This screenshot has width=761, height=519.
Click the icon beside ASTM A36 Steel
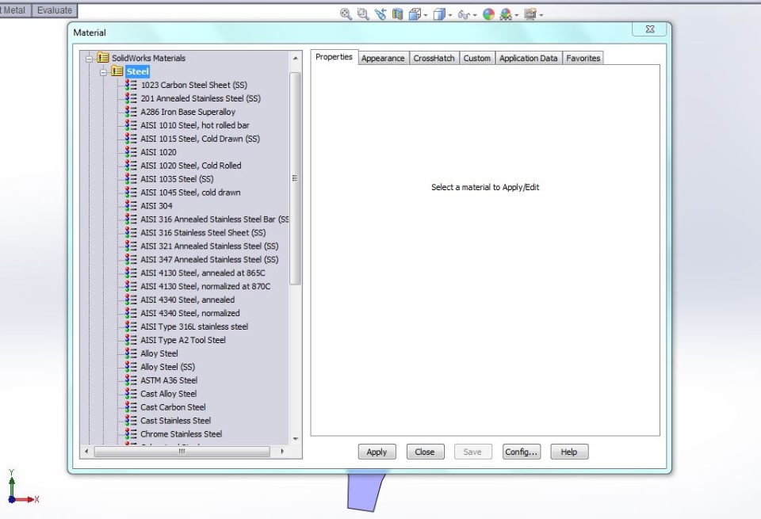[131, 380]
